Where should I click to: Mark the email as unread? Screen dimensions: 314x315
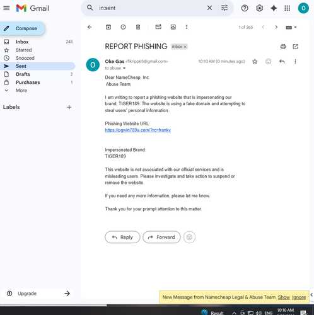point(158,27)
